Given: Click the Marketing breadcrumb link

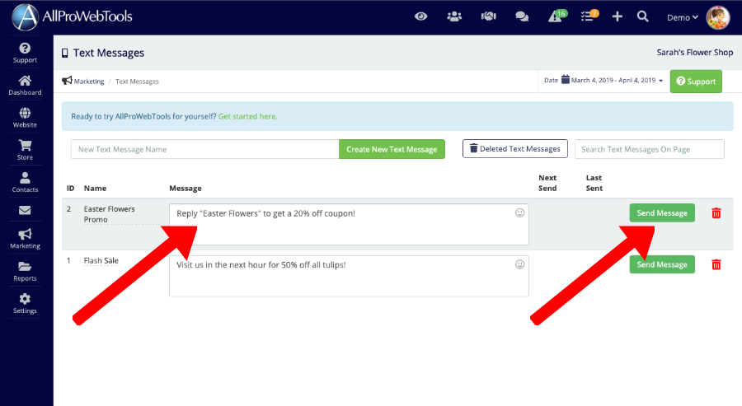Looking at the screenshot, I should tap(88, 82).
